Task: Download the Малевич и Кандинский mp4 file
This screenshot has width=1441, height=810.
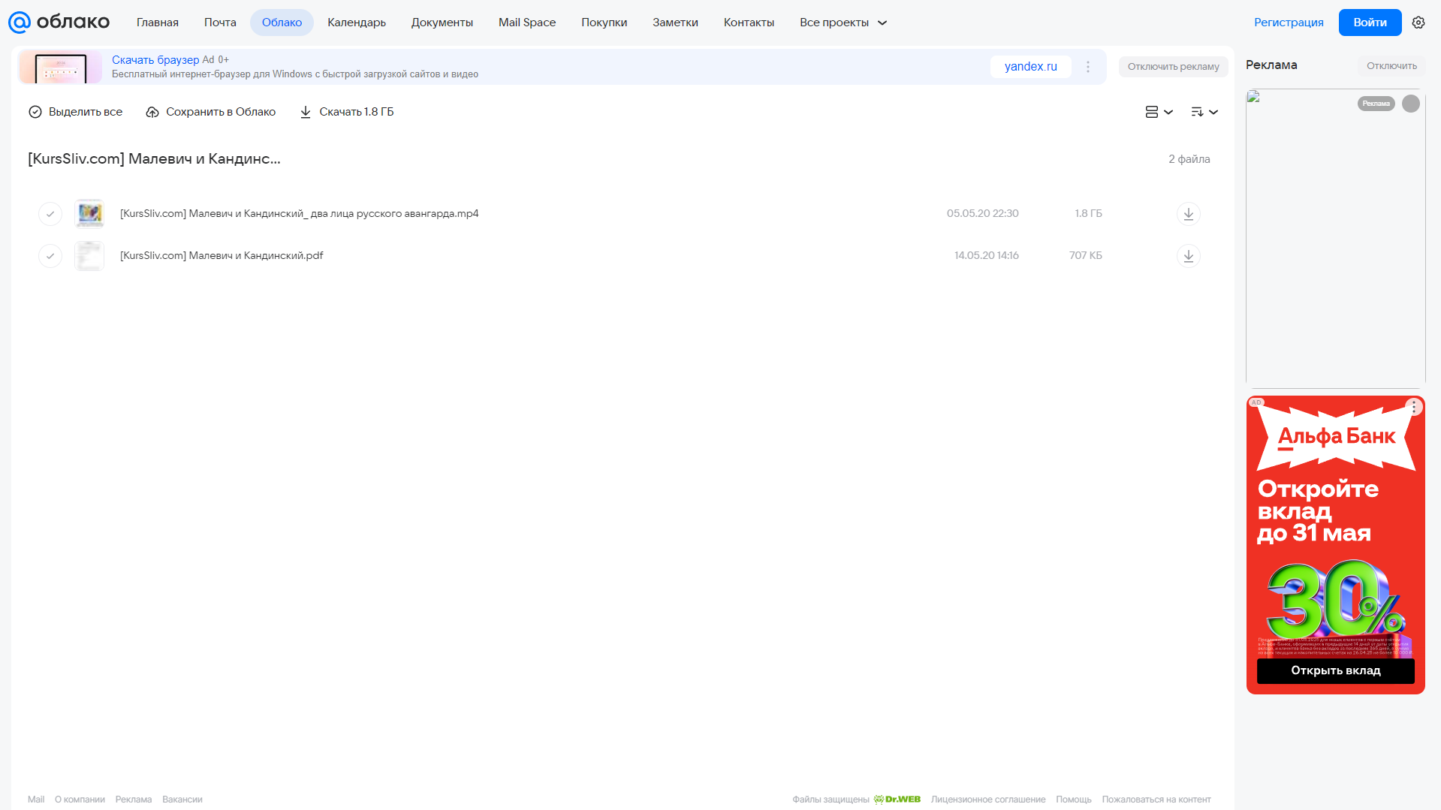Action: (1188, 214)
